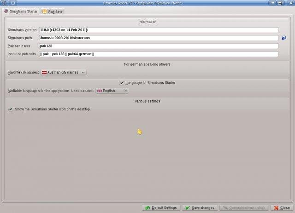Click into the Pak set in use field
Image resolution: width=295 pixels, height=213 pixels.
pos(159,46)
